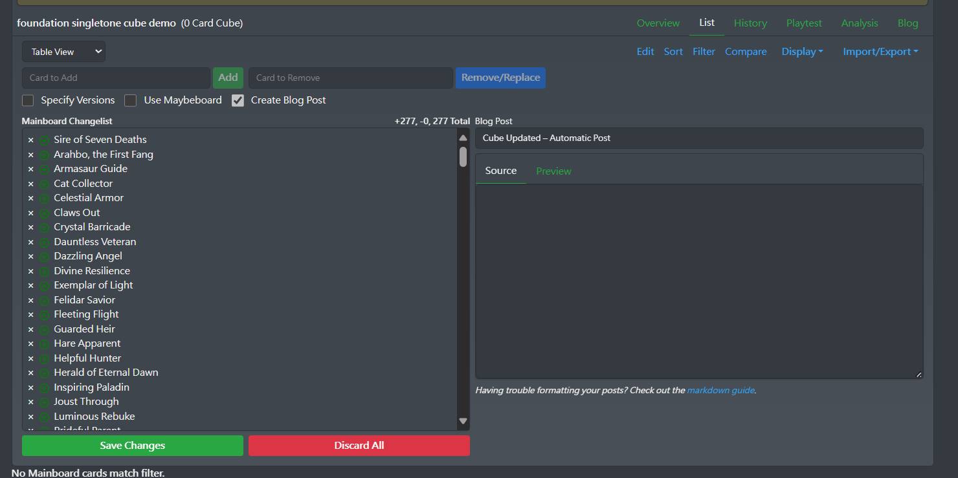This screenshot has height=478, width=958.
Task: Click the X icon beside Guarded Heir
Action: coord(30,329)
